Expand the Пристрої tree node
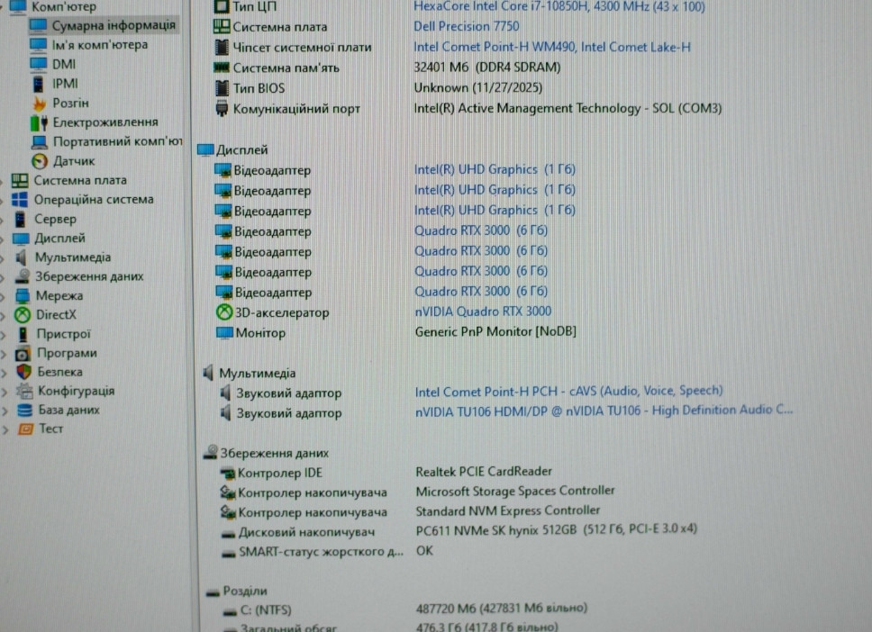Screen dimensions: 872x632 point(2,333)
